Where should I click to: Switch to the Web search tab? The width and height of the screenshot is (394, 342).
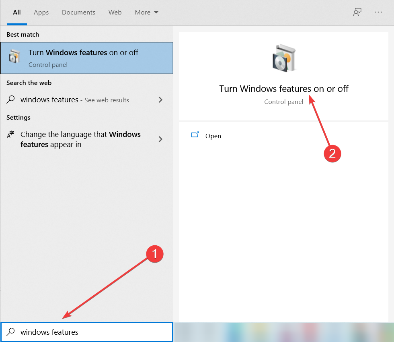click(115, 12)
